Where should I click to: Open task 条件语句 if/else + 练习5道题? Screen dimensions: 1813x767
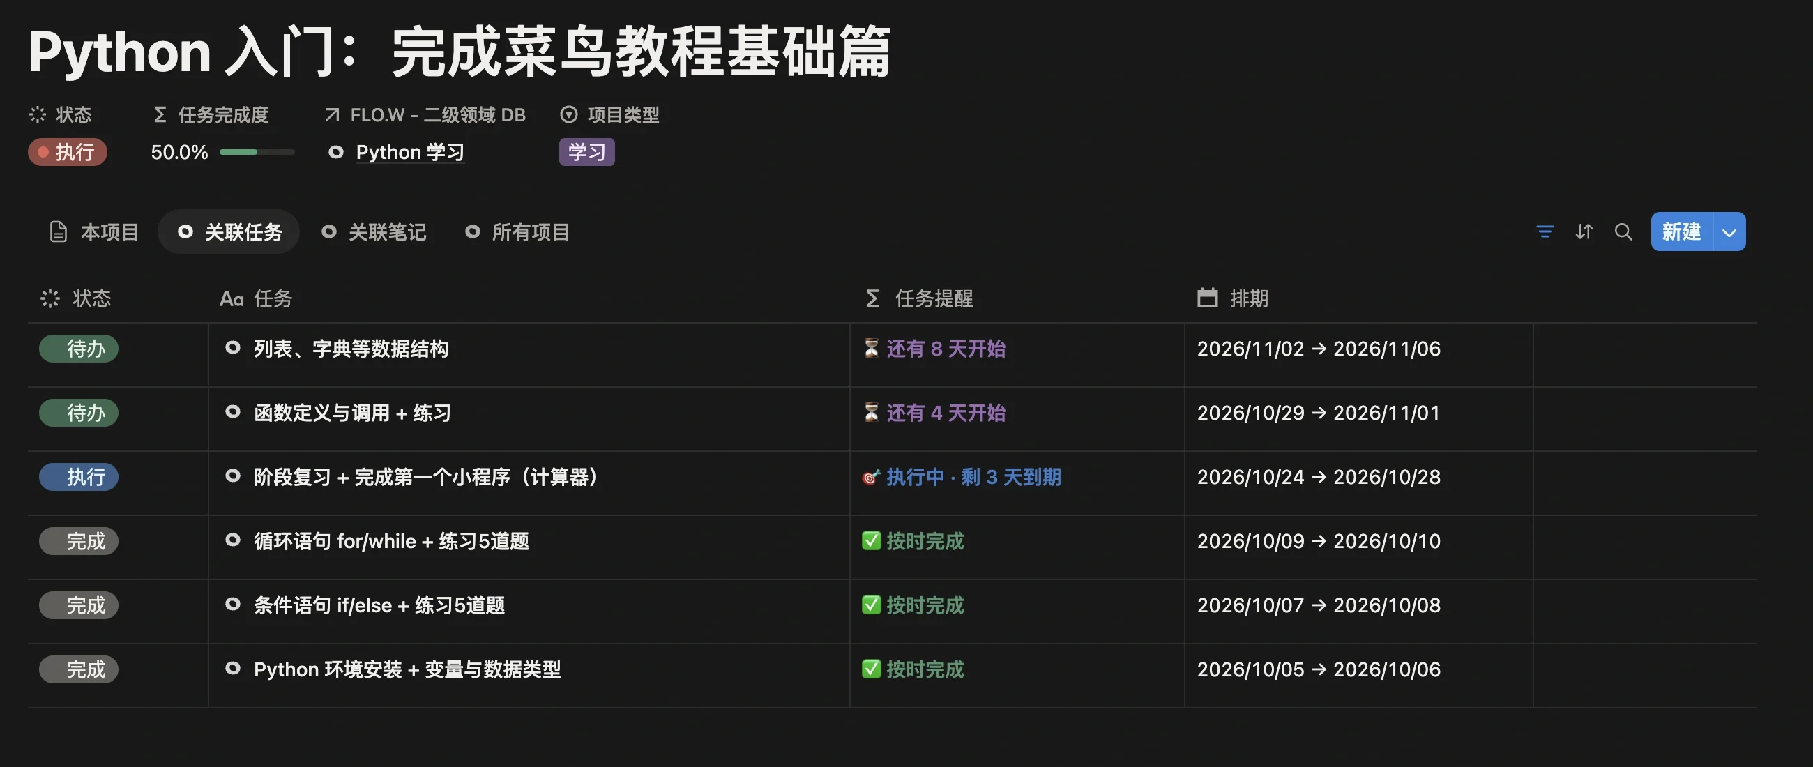379,605
